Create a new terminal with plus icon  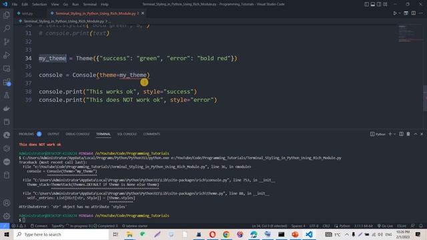tap(390, 134)
